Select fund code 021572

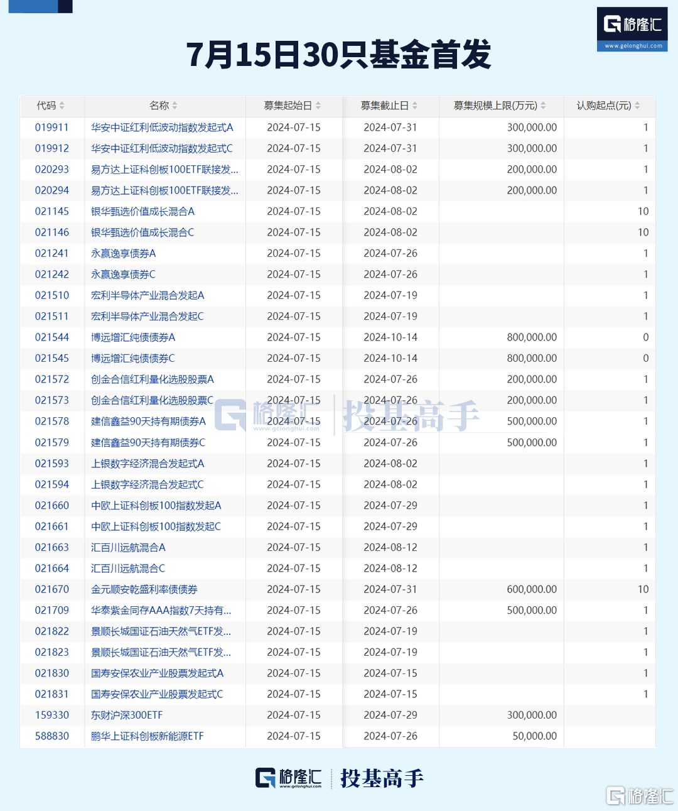tap(52, 379)
